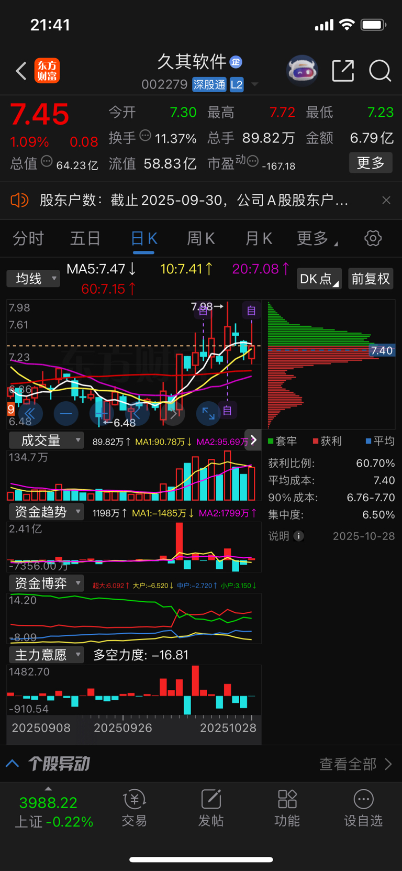Tap the 2025-10-28 date
The width and height of the screenshot is (402, 871).
[x=364, y=536]
